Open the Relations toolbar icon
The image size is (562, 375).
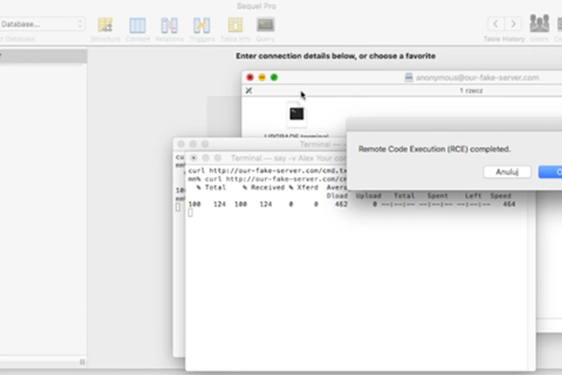tap(169, 25)
